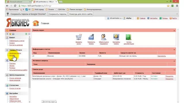Click Продлить for the Стандарт hosting service
184x103 pixels.
click(x=169, y=79)
